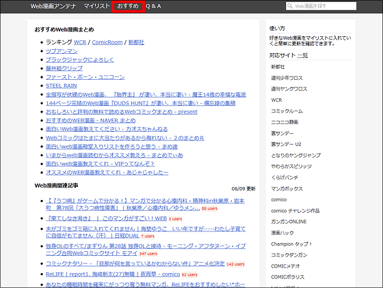The image size is (383, 288).
Task: Open the ComicRoom ranking link
Action: coord(107,42)
